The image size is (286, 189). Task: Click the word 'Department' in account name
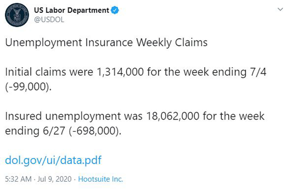88,10
